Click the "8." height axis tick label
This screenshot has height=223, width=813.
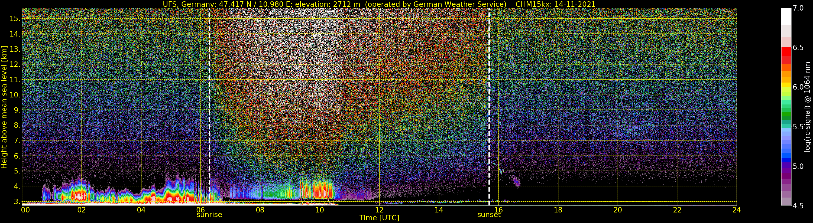(x=17, y=125)
